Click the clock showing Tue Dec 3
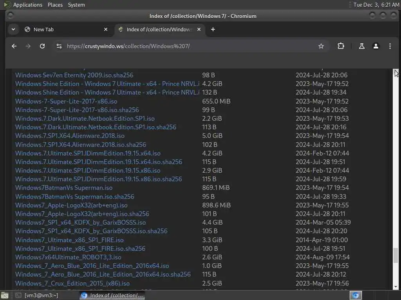 [x=376, y=5]
